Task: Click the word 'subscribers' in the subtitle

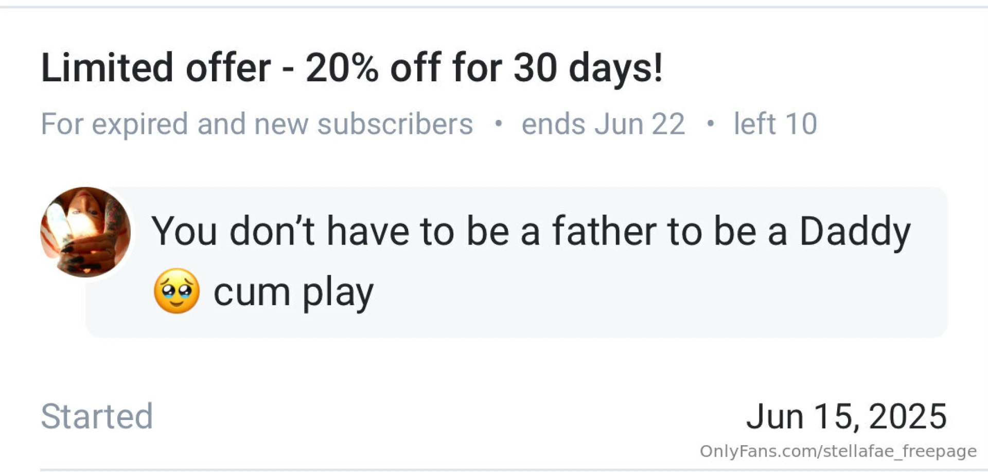Action: pos(395,124)
